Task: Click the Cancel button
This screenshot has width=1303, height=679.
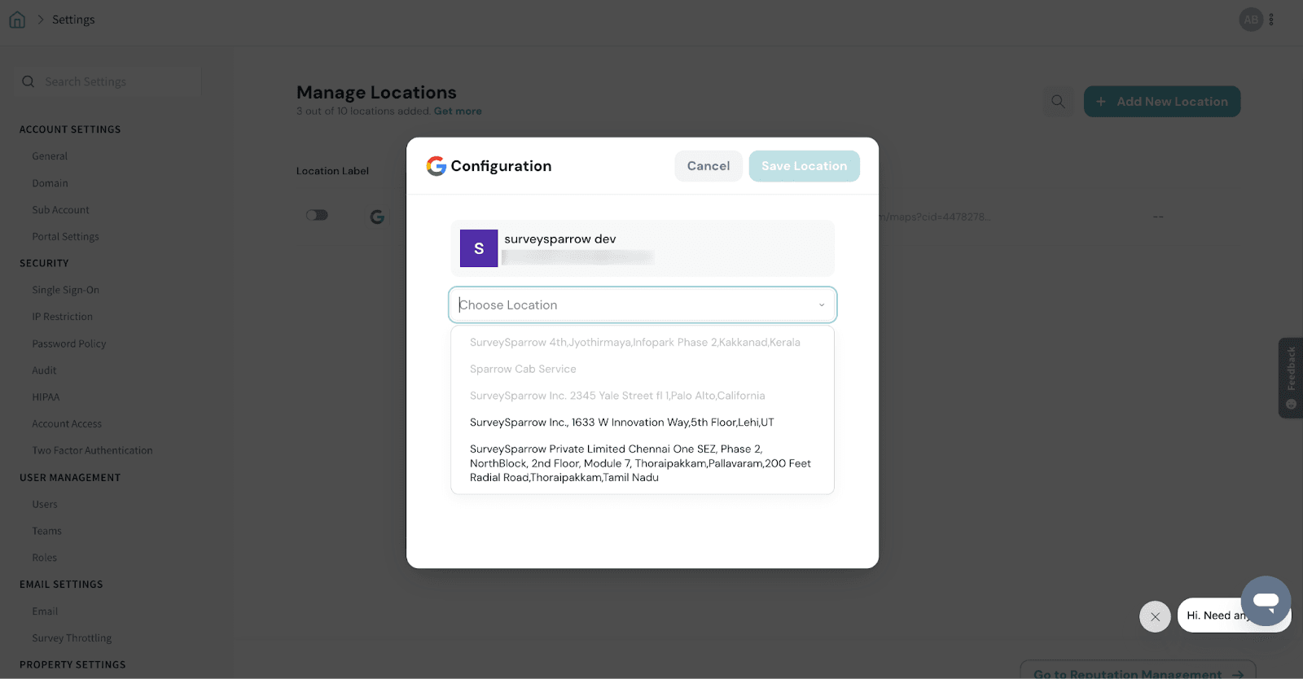Action: point(708,166)
